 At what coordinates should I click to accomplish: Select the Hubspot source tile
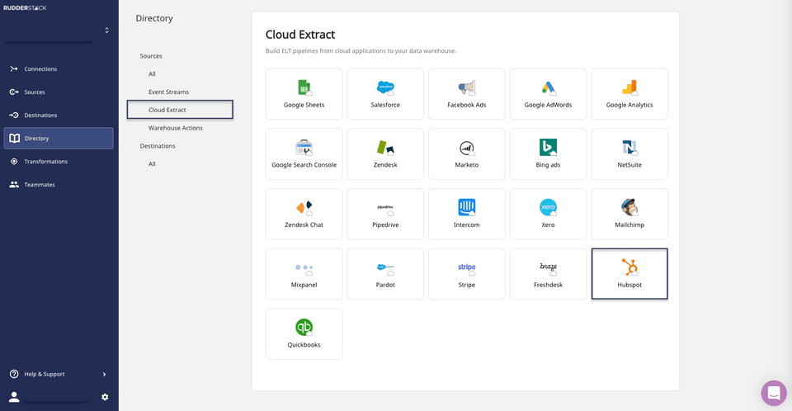pos(629,274)
